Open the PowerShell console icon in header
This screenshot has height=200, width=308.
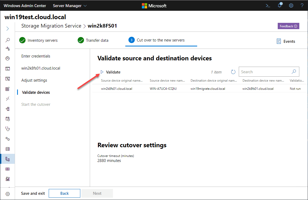point(268,6)
